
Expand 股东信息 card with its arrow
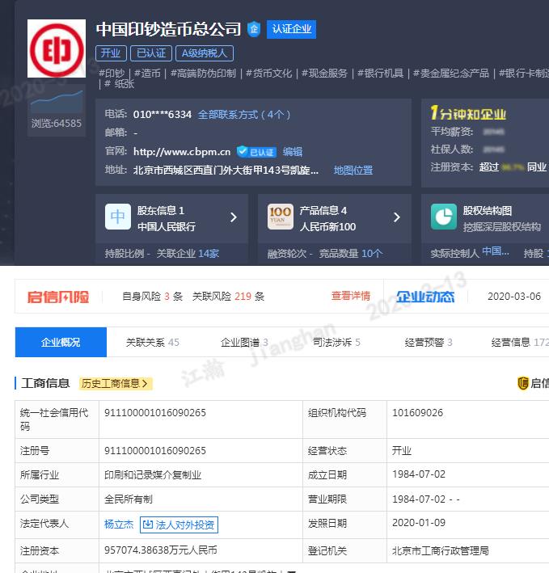tap(234, 217)
